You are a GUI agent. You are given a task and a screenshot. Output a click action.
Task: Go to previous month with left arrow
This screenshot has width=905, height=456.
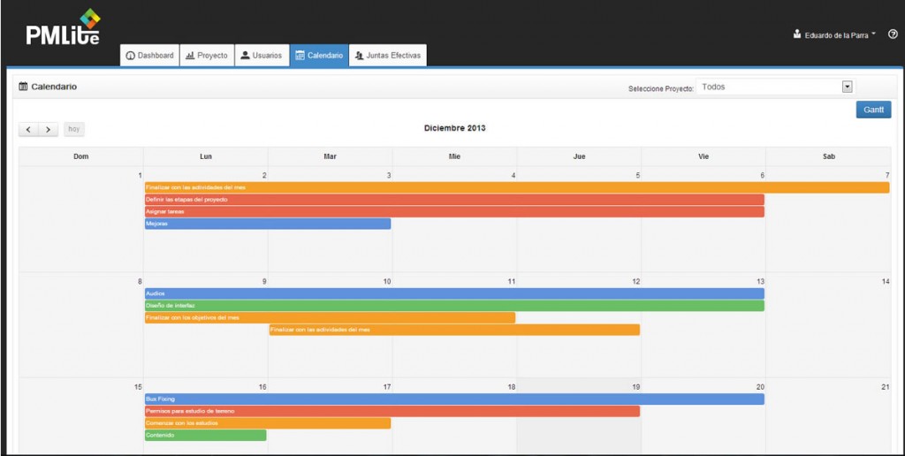pos(28,129)
